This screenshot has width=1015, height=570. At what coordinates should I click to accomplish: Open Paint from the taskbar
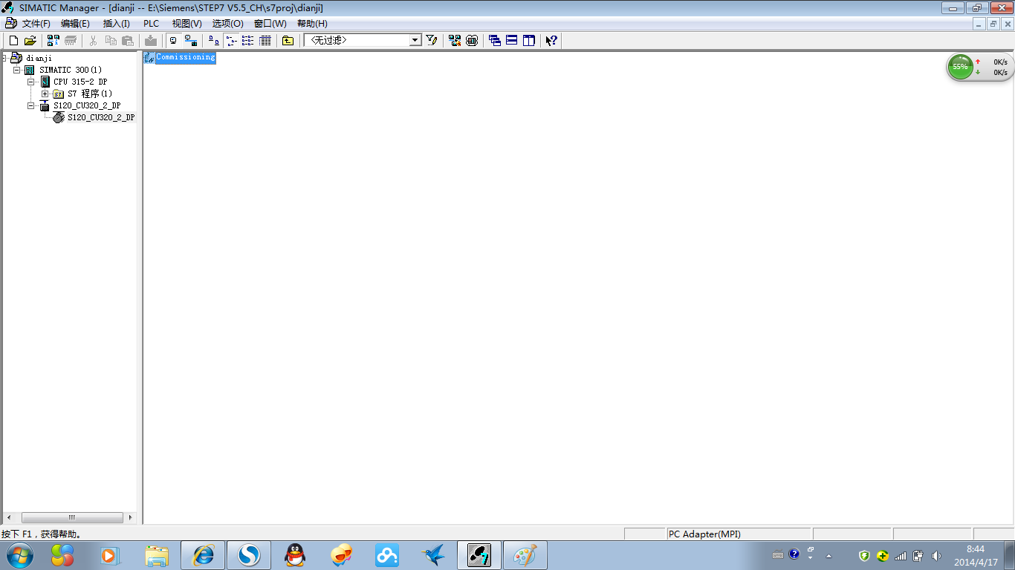(x=525, y=555)
